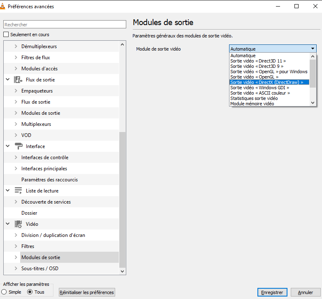Expand the Multiplexeurs node
The width and height of the screenshot is (322, 299).
[16, 124]
